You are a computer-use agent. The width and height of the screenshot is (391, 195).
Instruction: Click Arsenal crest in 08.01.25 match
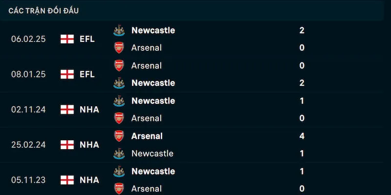[119, 65]
